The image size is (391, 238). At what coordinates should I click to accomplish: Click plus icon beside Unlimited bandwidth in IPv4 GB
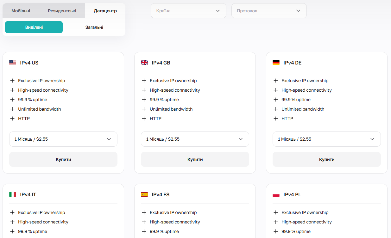pos(144,109)
